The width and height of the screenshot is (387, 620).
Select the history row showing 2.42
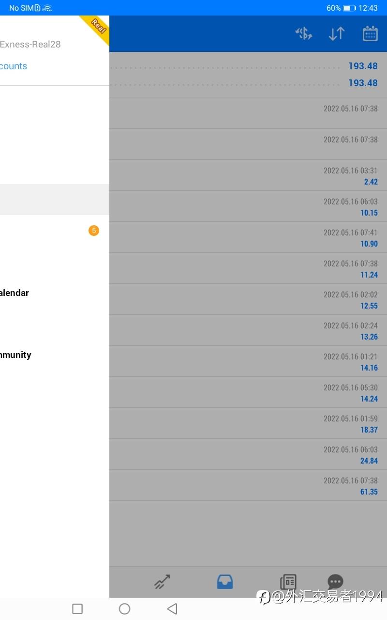[248, 175]
